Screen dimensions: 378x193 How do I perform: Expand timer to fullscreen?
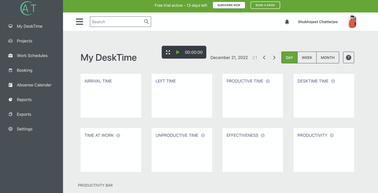(x=168, y=52)
